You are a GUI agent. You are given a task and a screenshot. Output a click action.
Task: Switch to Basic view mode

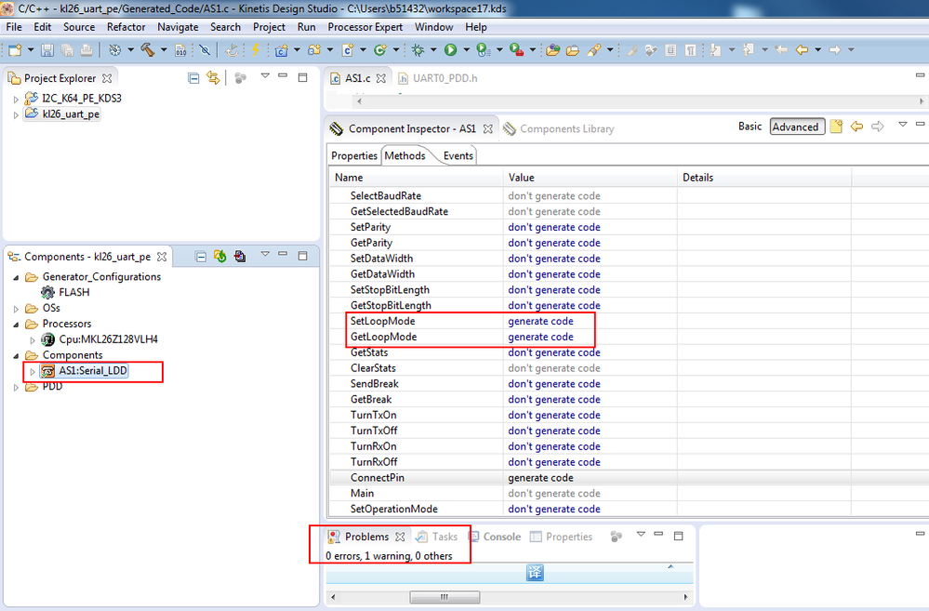[750, 126]
